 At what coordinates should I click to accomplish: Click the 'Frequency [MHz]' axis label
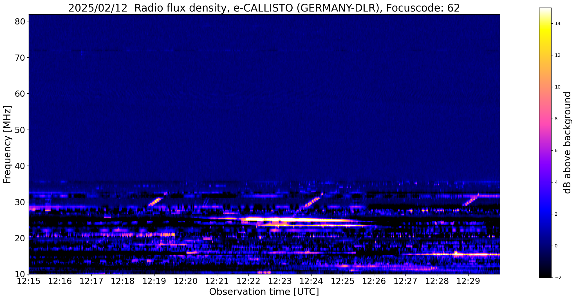pos(8,144)
